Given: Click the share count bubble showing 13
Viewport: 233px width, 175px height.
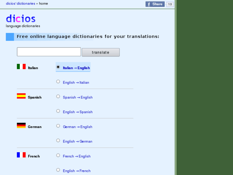Looking at the screenshot, I should click(x=170, y=4).
